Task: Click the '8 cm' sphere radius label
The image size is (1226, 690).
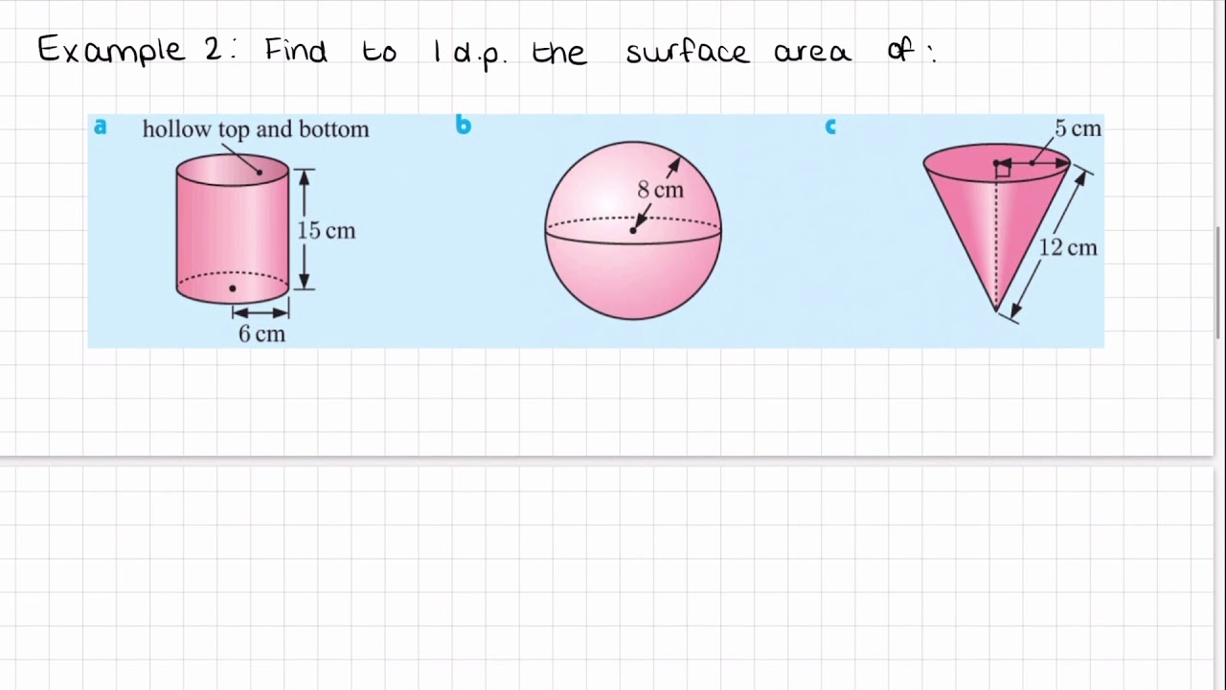Action: coord(661,190)
